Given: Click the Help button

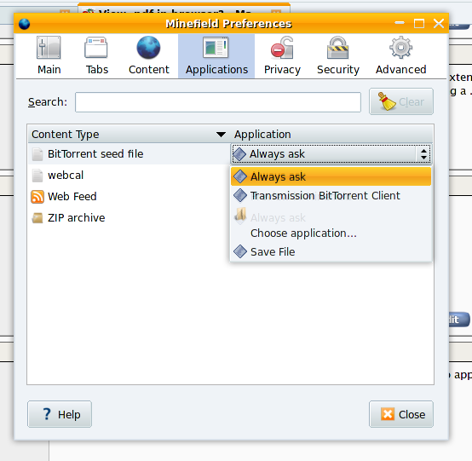Looking at the screenshot, I should (x=60, y=414).
